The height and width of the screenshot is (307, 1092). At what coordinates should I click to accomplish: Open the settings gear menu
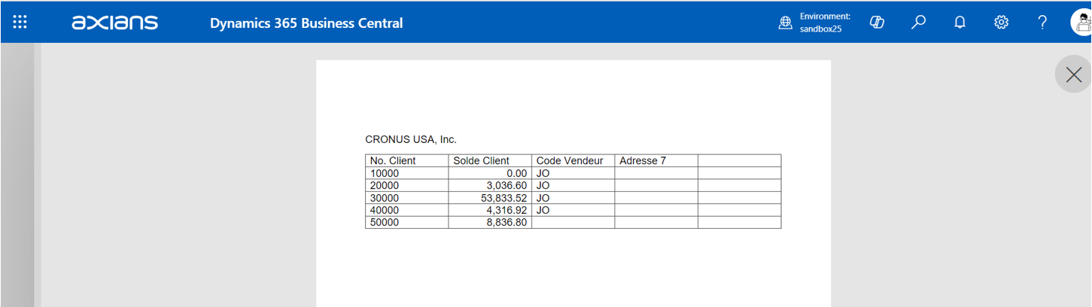click(1001, 23)
